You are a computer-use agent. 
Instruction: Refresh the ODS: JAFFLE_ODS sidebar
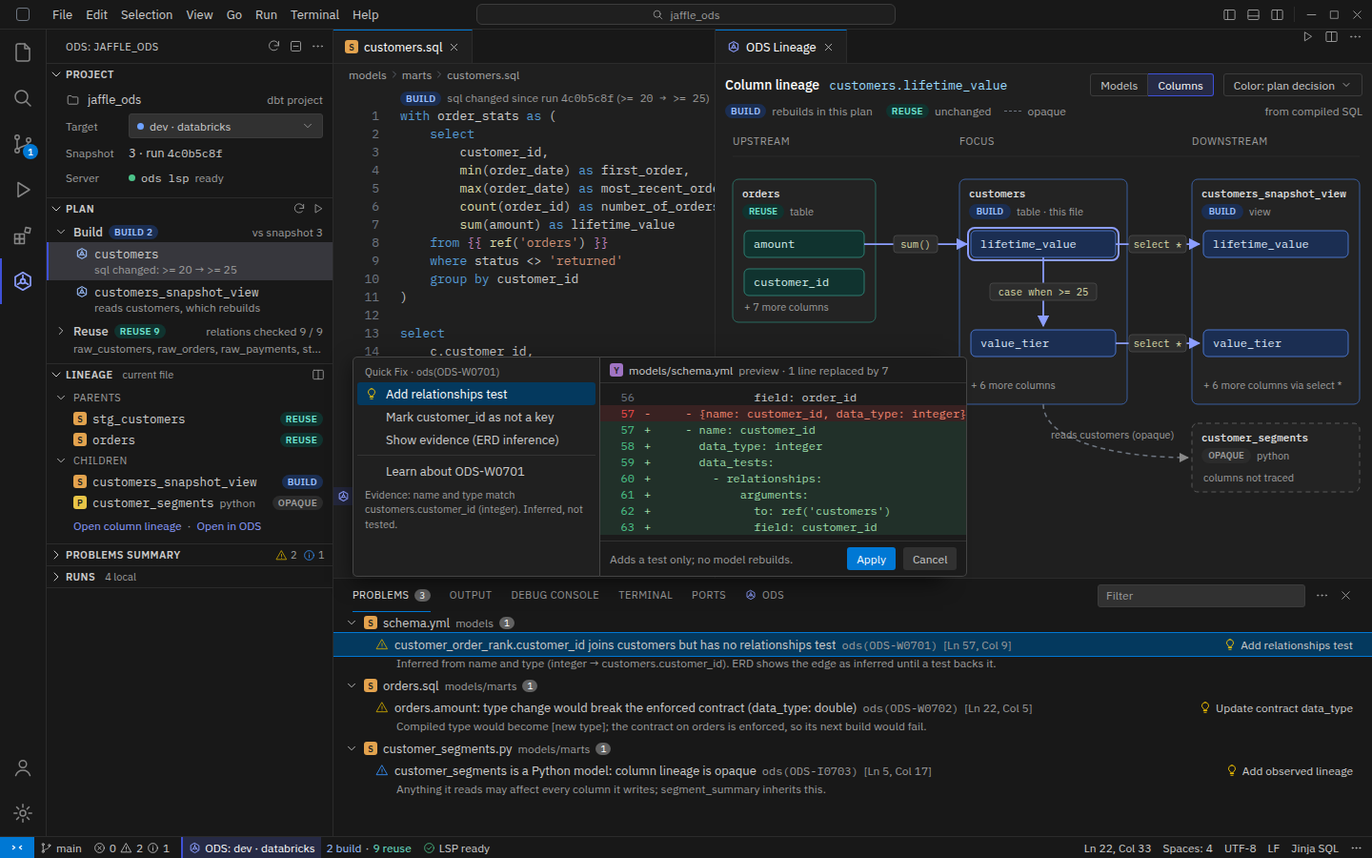coord(273,46)
